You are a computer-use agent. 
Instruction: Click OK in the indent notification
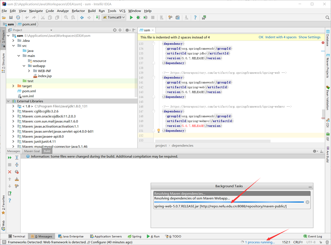pyautogui.click(x=261, y=37)
